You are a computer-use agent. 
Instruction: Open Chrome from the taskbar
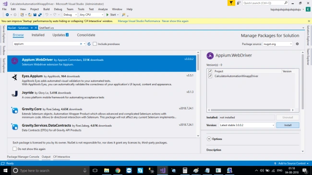pyautogui.click(x=118, y=171)
